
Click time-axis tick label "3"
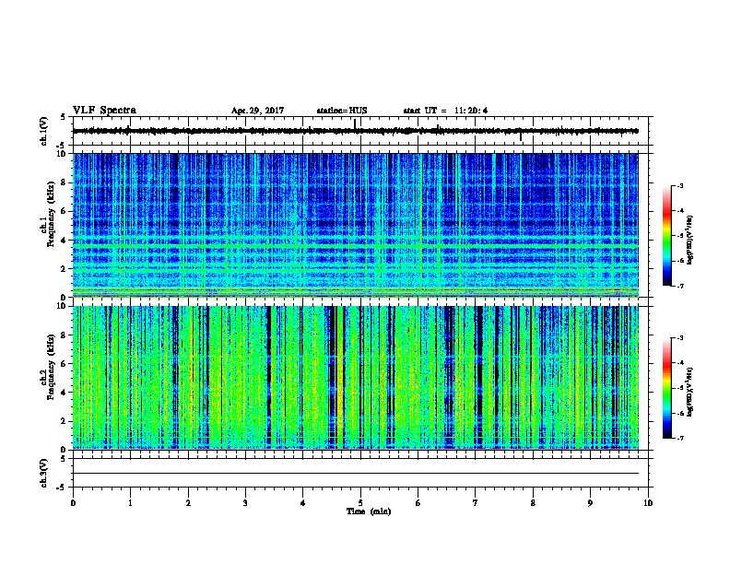(x=245, y=503)
